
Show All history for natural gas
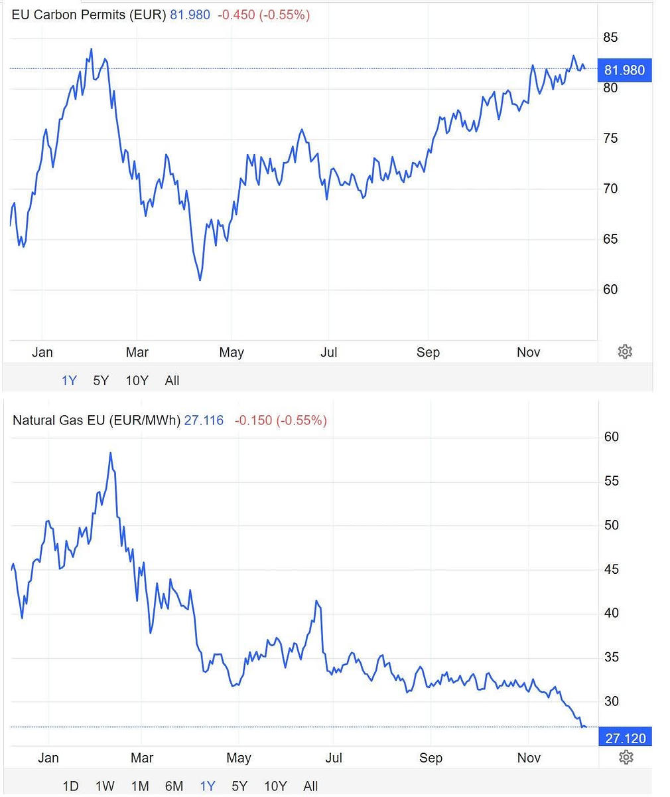tap(310, 786)
